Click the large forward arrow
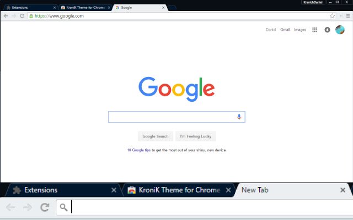Viewport: 353px width, 220px height. coord(28,207)
